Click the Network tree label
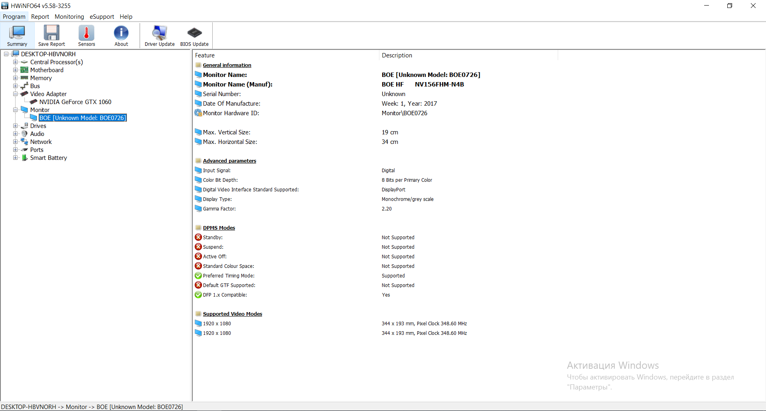Viewport: 766px width, 411px height. (41, 142)
